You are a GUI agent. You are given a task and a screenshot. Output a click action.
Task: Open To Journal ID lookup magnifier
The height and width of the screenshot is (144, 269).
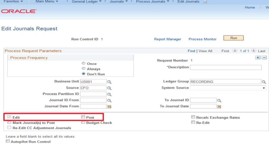[219, 100]
